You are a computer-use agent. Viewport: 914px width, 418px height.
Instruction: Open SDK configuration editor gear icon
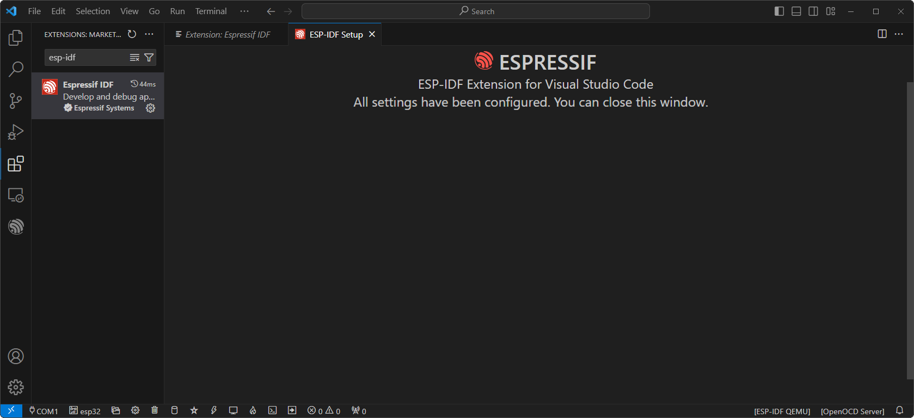(x=135, y=411)
